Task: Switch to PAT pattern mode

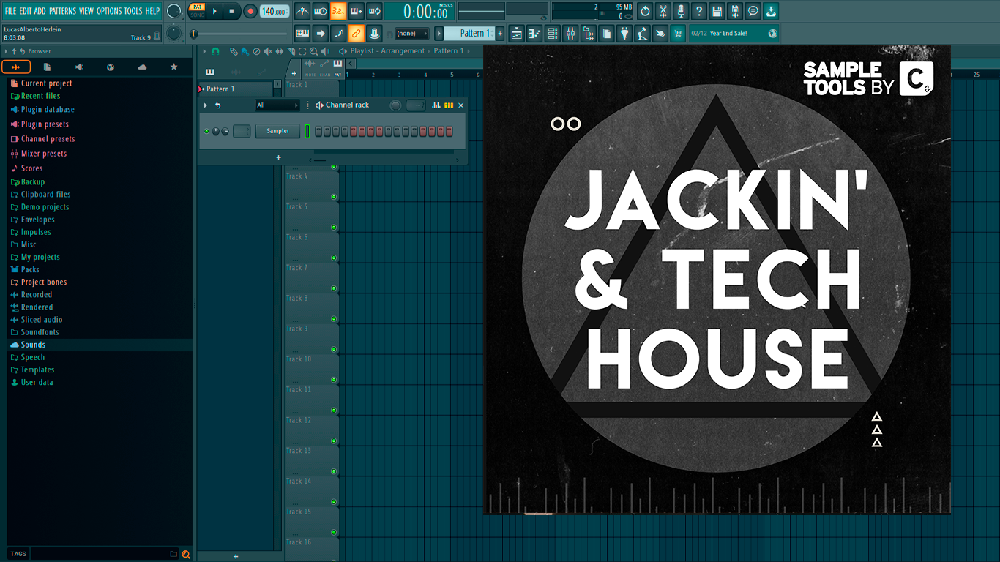Action: click(x=197, y=7)
